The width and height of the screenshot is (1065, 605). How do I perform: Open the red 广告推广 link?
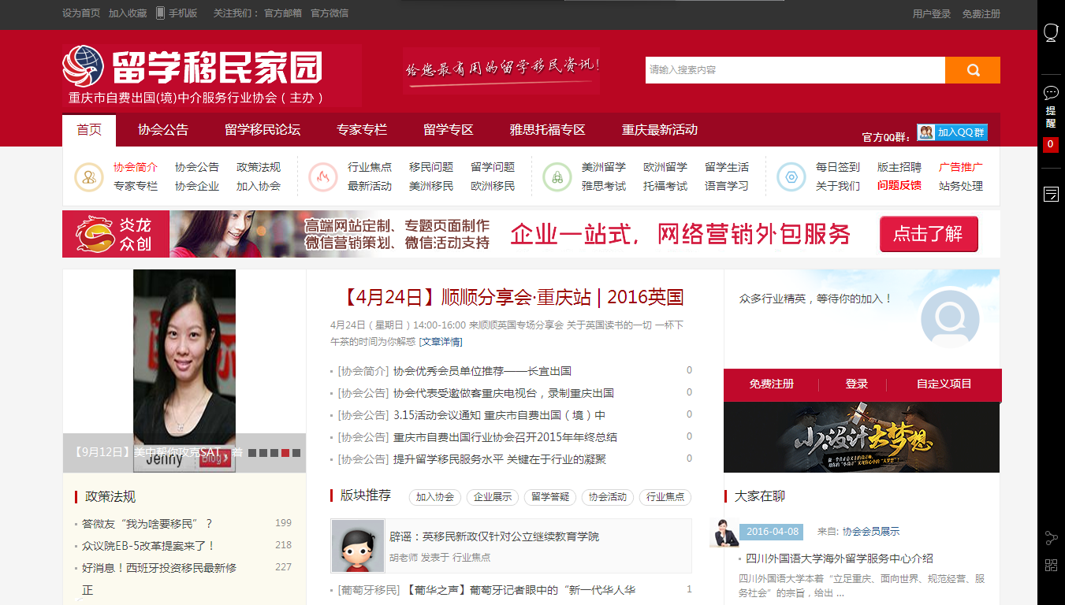[961, 167]
